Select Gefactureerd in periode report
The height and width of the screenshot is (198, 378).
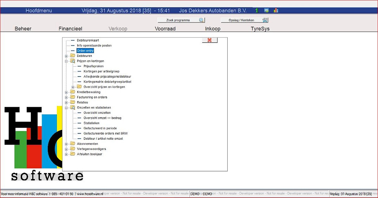click(x=100, y=128)
